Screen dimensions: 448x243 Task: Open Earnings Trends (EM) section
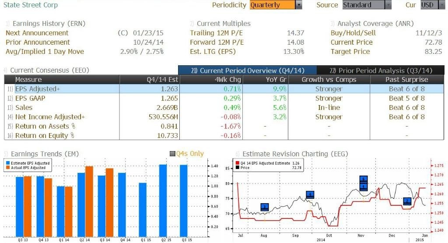(x=45, y=154)
